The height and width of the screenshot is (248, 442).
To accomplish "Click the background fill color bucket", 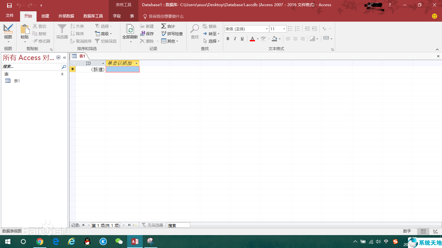I will [274, 39].
